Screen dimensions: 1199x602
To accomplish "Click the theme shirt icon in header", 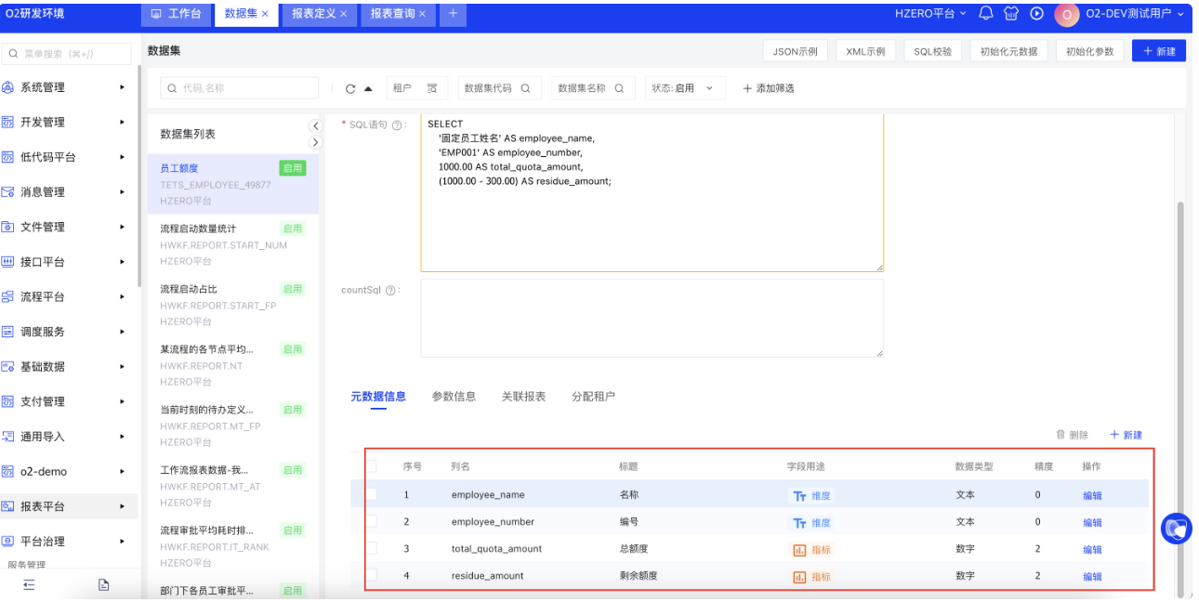I will pos(1012,14).
